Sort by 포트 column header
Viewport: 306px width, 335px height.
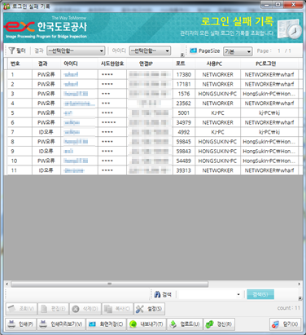coord(184,64)
